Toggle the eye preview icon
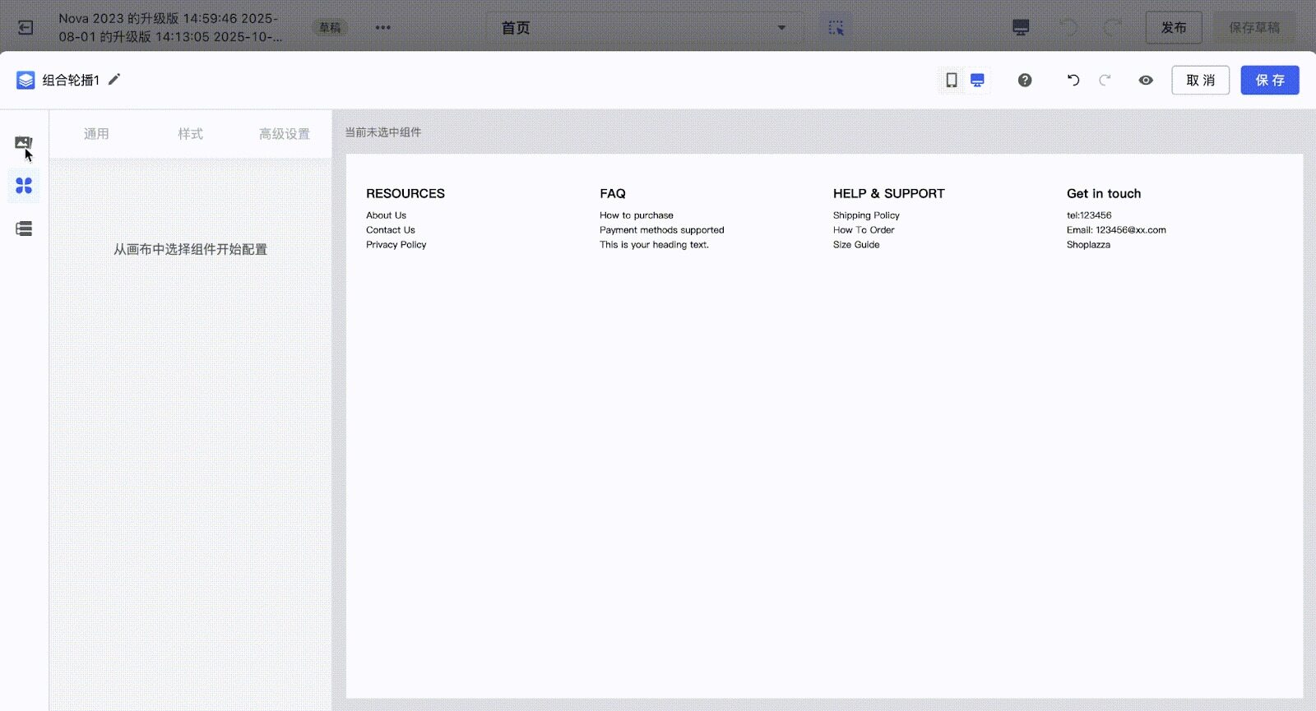This screenshot has height=711, width=1316. tap(1146, 80)
